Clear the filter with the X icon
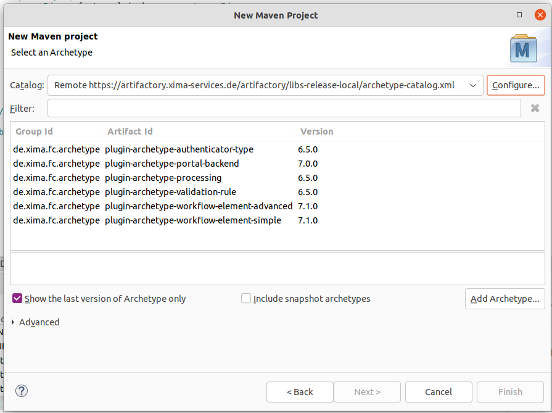552x413 pixels. click(535, 108)
